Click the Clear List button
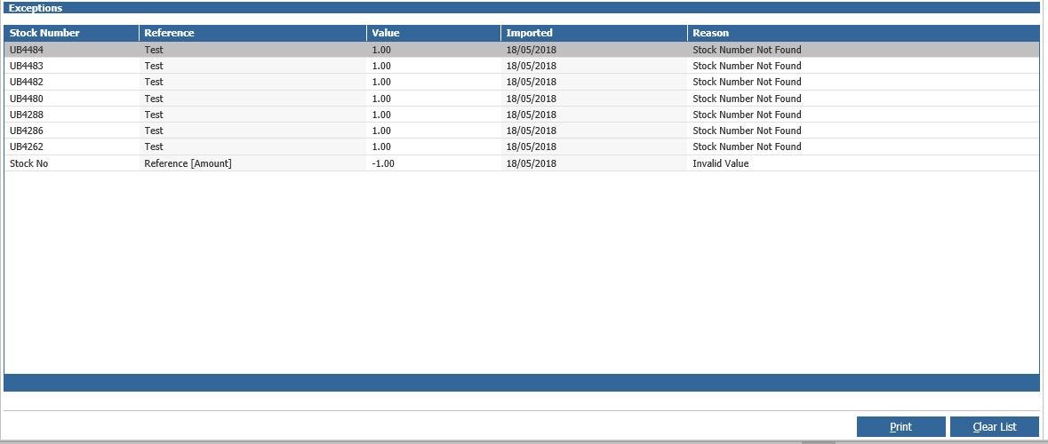This screenshot has width=1048, height=444. pyautogui.click(x=995, y=426)
